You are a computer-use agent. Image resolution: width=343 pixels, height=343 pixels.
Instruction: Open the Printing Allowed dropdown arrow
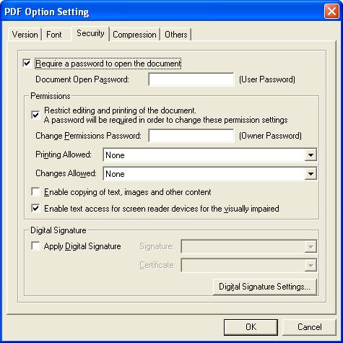point(311,155)
